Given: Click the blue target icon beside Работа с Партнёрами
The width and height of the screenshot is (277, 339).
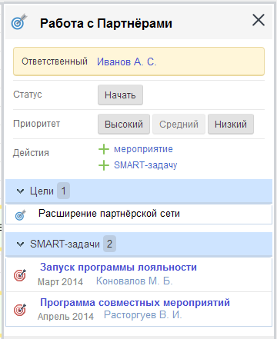Looking at the screenshot, I should click(x=19, y=22).
